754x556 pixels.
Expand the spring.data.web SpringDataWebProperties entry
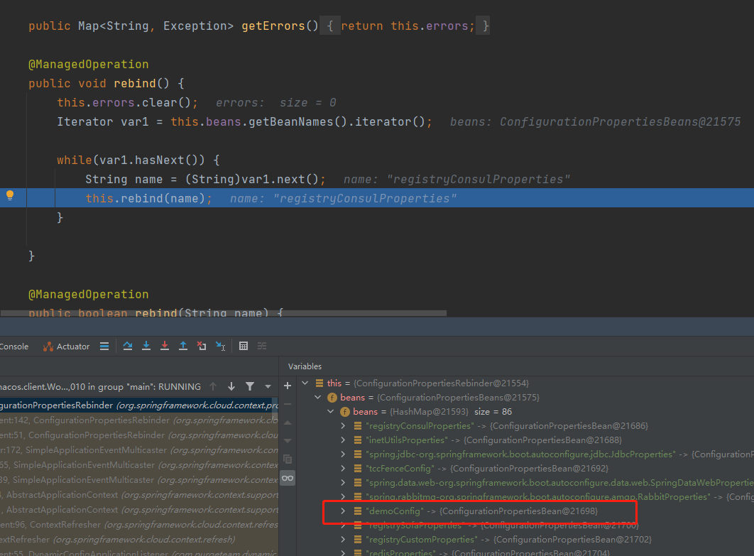point(343,482)
